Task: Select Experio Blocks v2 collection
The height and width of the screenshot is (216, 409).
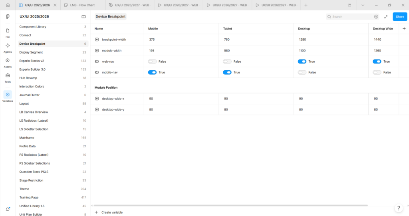Action: coord(53,61)
